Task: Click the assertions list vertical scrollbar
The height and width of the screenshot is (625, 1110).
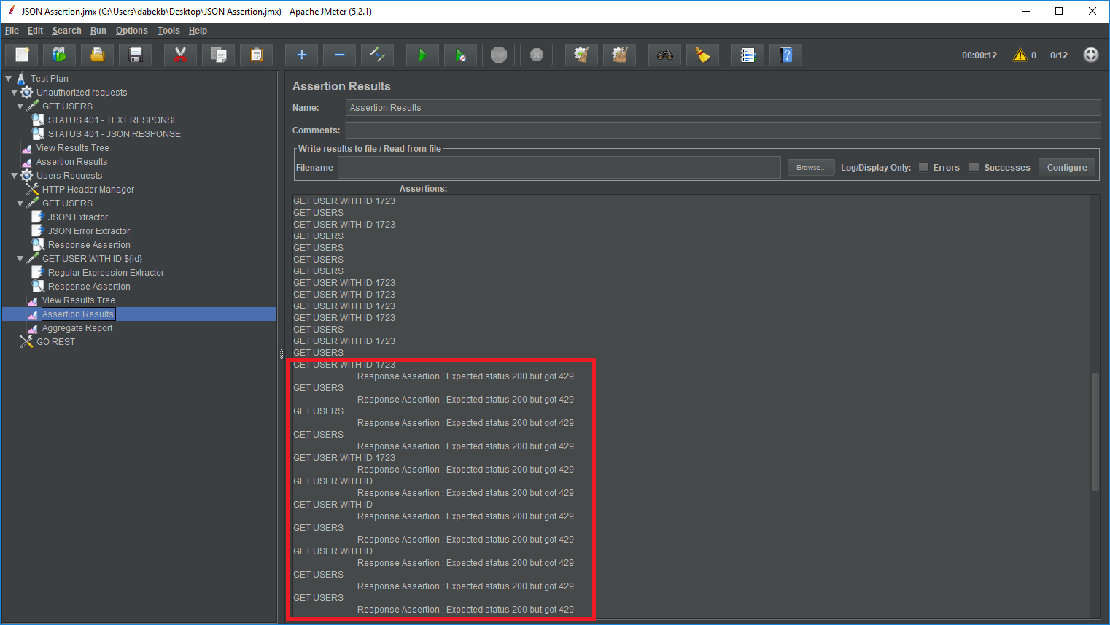Action: pyautogui.click(x=1095, y=430)
